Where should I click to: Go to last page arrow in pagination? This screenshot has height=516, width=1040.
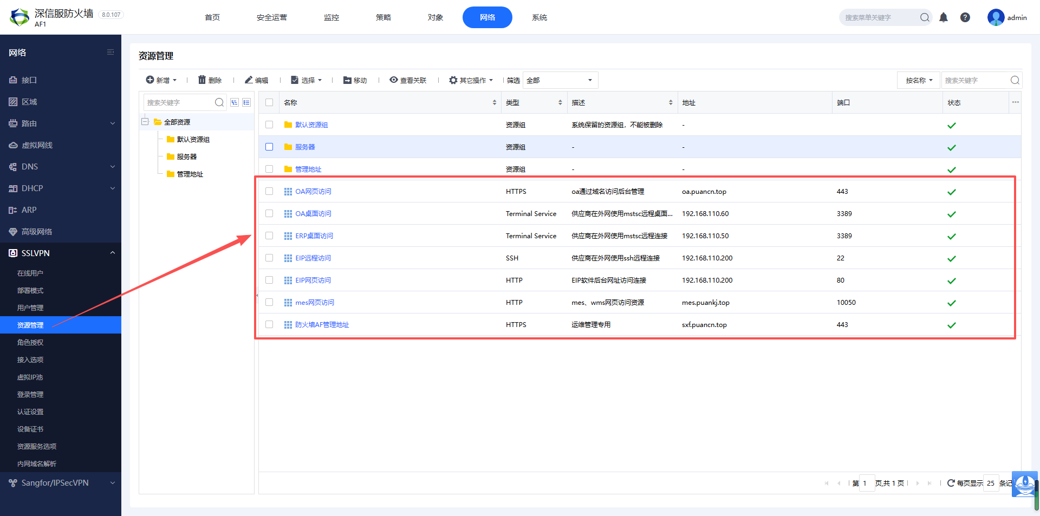[x=929, y=483]
